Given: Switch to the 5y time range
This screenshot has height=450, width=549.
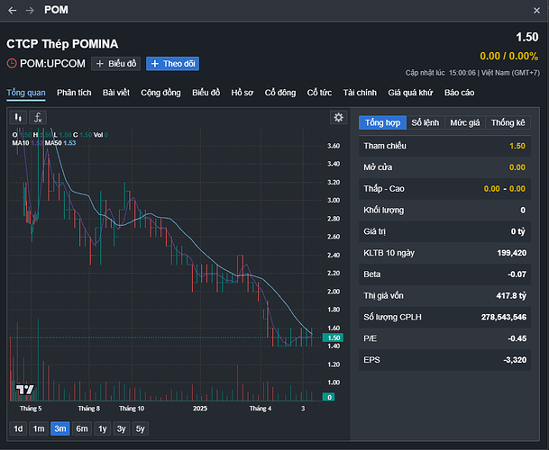Looking at the screenshot, I should pyautogui.click(x=140, y=428).
